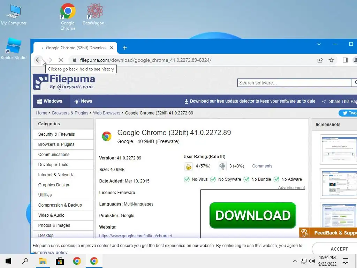Click the 'Rate It!' label
Viewport: 357px width, 268px height.
(217, 157)
